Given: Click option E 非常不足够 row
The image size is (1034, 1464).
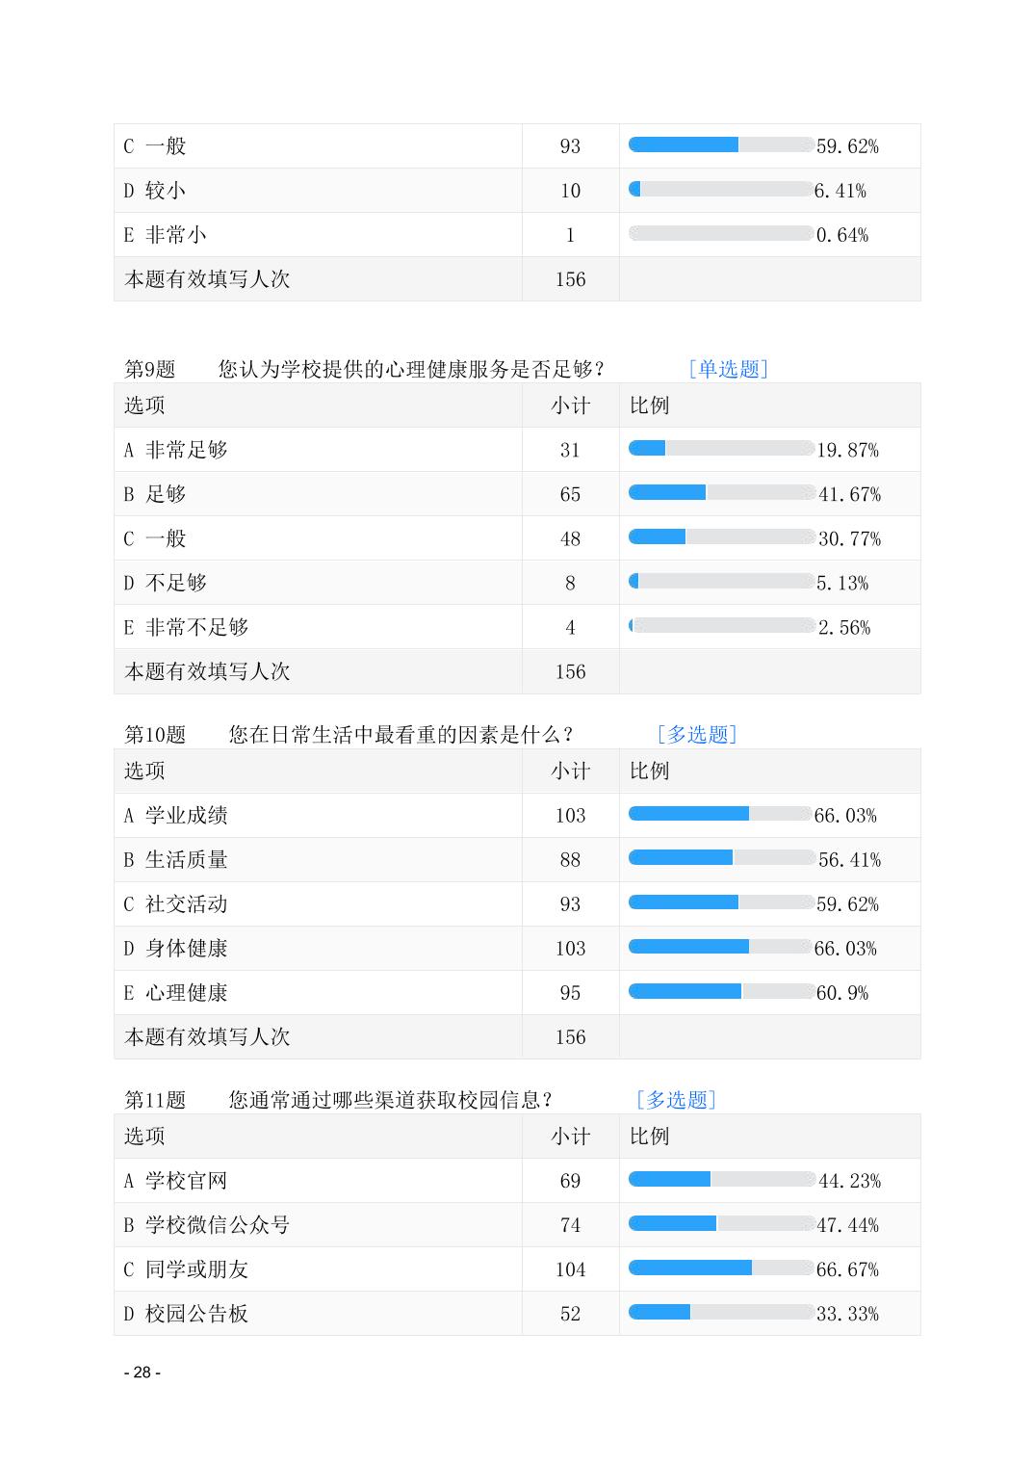Looking at the screenshot, I should point(517,627).
